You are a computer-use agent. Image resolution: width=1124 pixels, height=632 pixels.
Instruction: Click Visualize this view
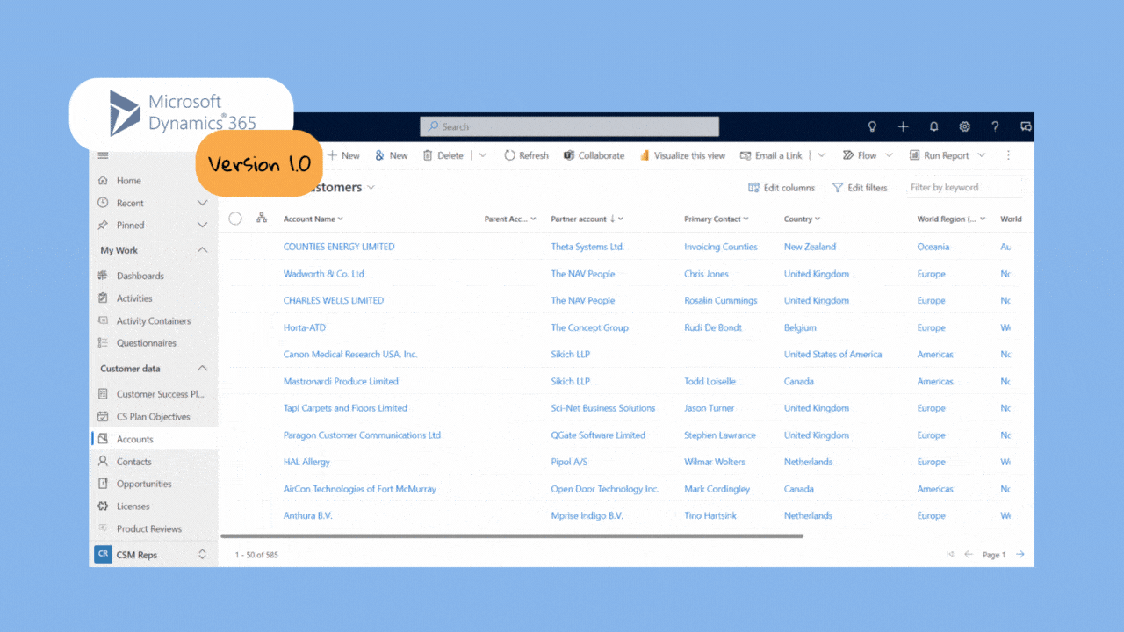click(682, 155)
